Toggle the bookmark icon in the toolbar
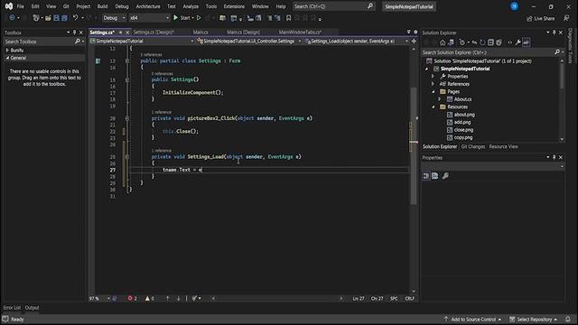 [289, 18]
